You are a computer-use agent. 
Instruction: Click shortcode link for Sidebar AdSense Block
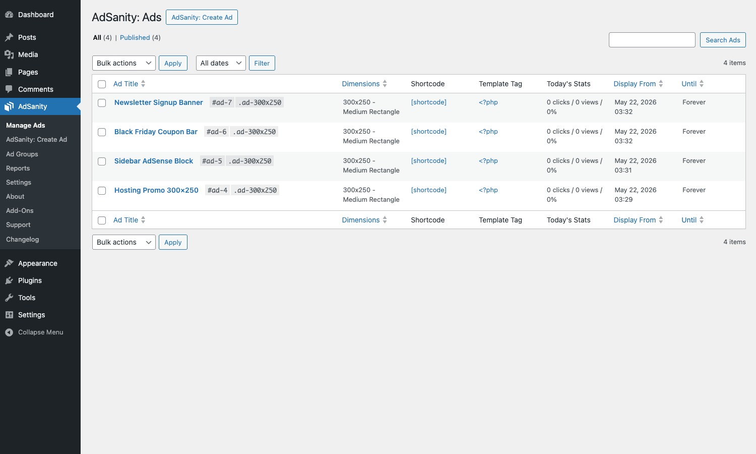coord(429,160)
